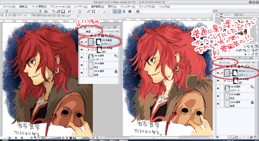Hide 塗り folder in left layer panel
The image size is (259, 141).
[82, 50]
